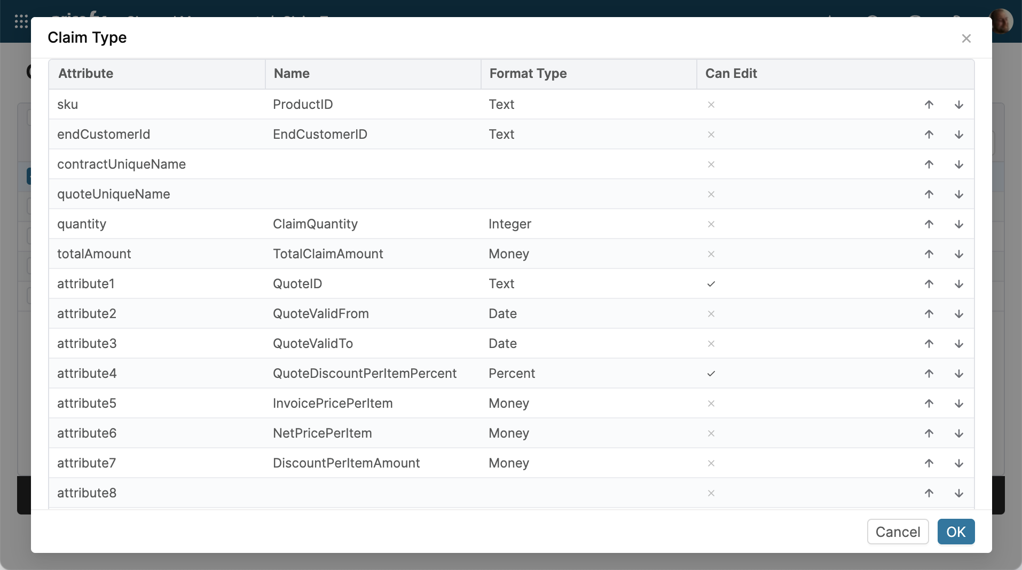
Task: Disable Can Edit for attribute4 row
Action: pyautogui.click(x=711, y=374)
